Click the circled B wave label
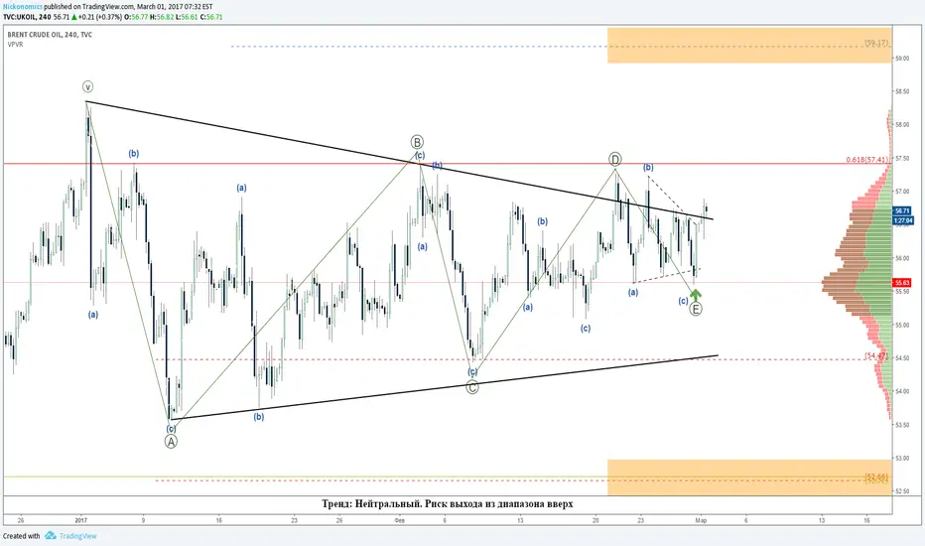This screenshot has height=546, width=925. 417,142
